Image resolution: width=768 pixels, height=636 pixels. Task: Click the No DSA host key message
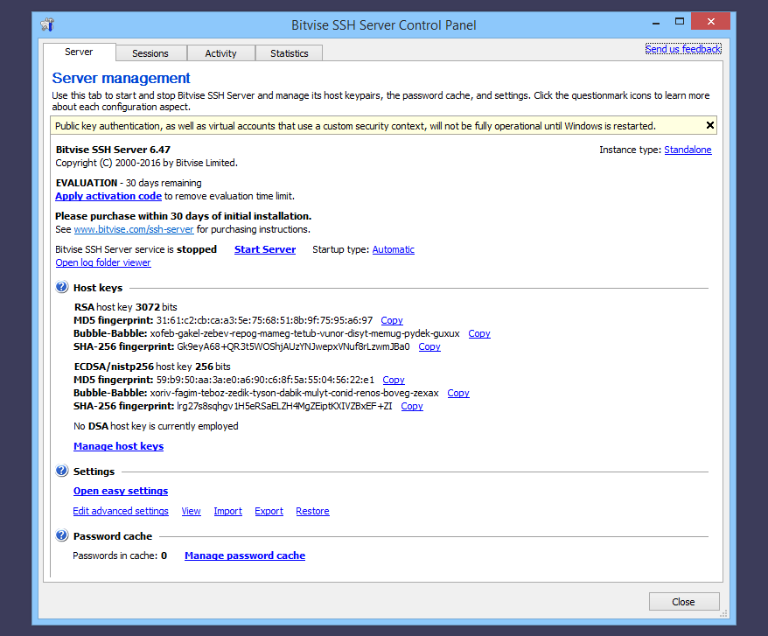click(x=156, y=426)
